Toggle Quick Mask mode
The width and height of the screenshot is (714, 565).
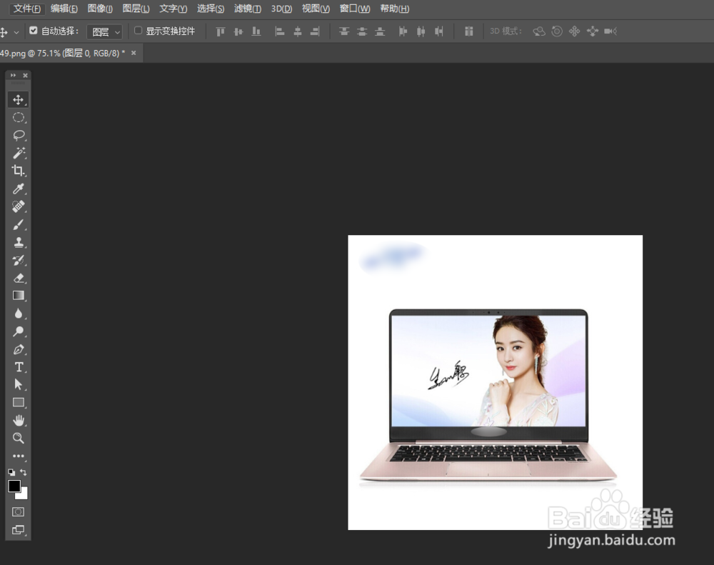click(19, 511)
